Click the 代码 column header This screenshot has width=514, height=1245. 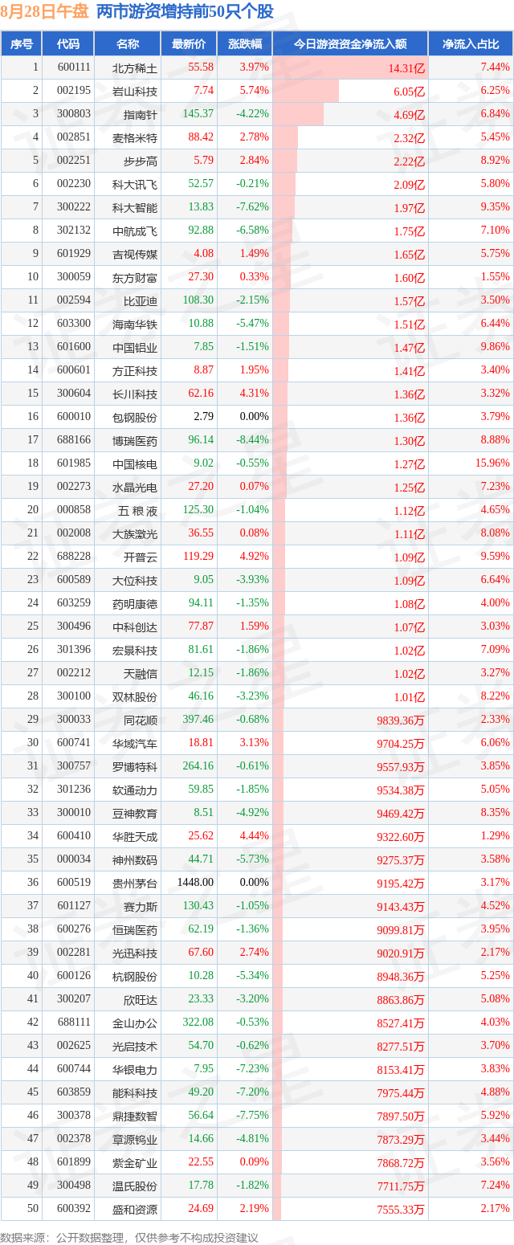(68, 44)
